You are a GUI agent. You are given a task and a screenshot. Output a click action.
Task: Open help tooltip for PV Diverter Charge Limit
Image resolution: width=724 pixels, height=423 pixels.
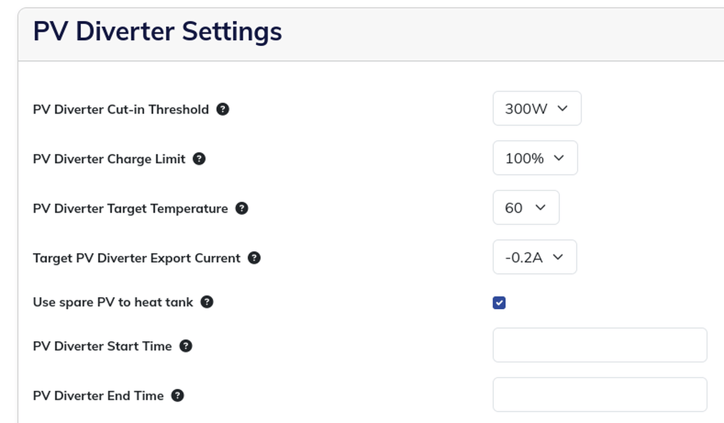click(x=199, y=159)
